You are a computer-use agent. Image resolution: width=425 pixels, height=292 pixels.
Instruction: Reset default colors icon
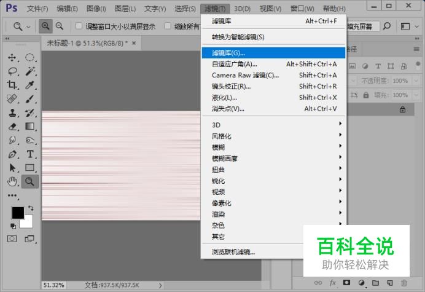13,226
